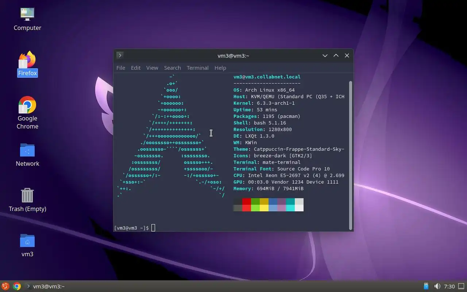The image size is (467, 292).
Task: Click the 'Host: KVM/QEMU' line
Action: [x=289, y=96]
